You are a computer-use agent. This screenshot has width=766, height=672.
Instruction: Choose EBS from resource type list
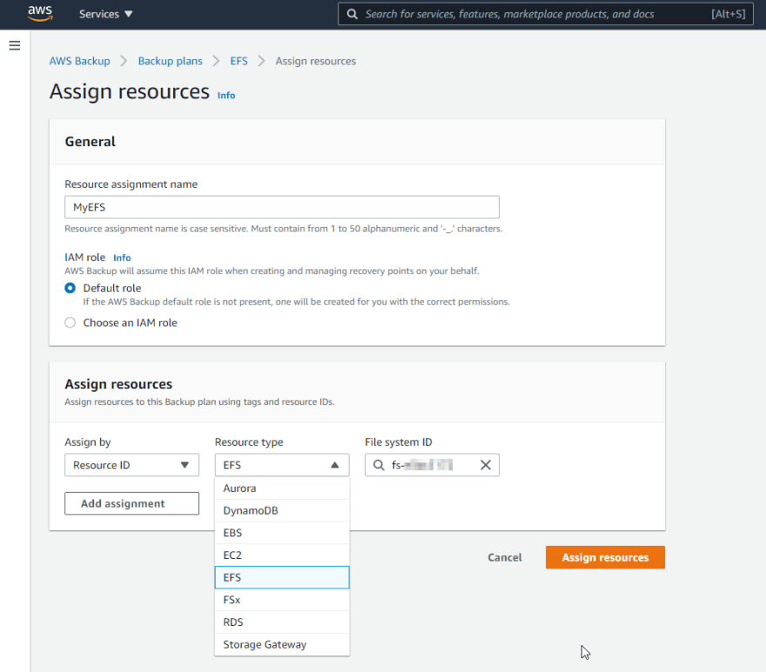click(x=282, y=533)
